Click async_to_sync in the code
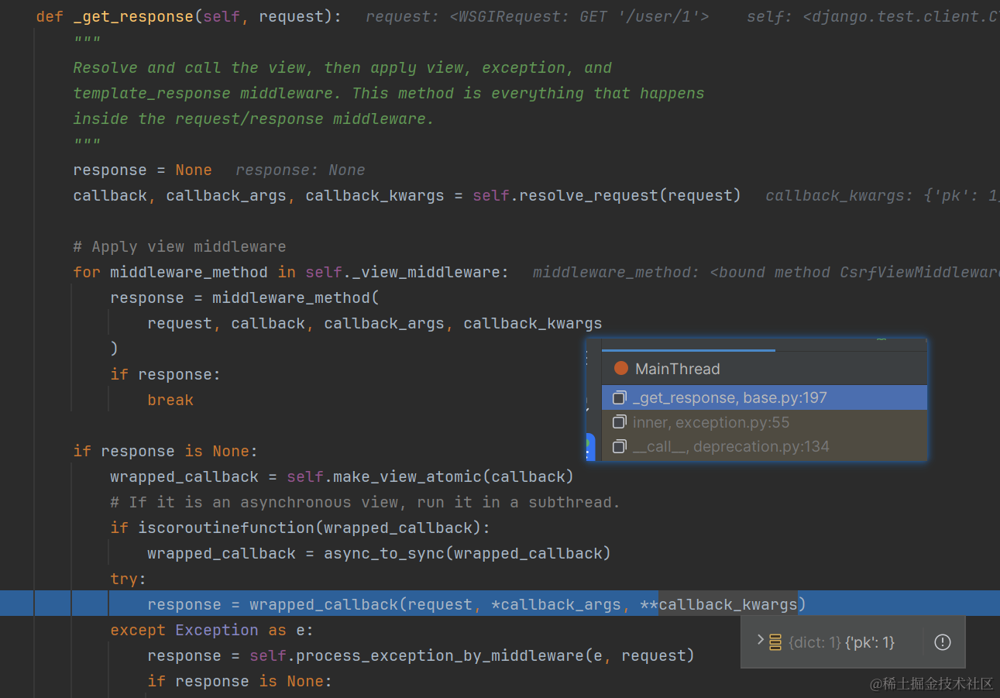Image resolution: width=1000 pixels, height=698 pixels. pos(384,553)
